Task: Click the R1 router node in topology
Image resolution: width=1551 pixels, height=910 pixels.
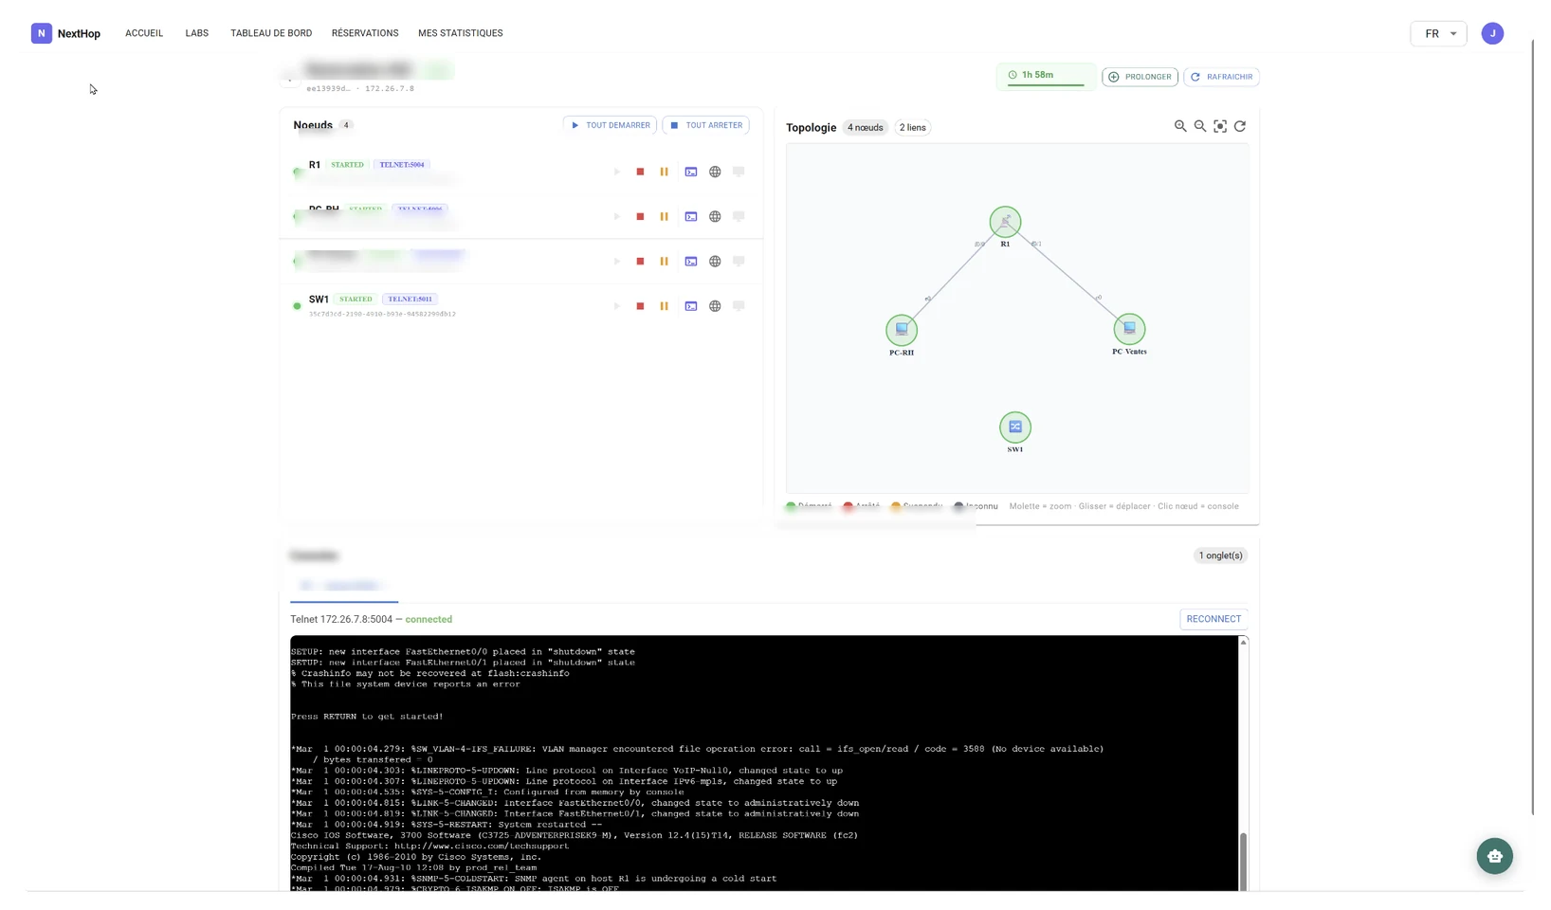Action: coord(1005,222)
